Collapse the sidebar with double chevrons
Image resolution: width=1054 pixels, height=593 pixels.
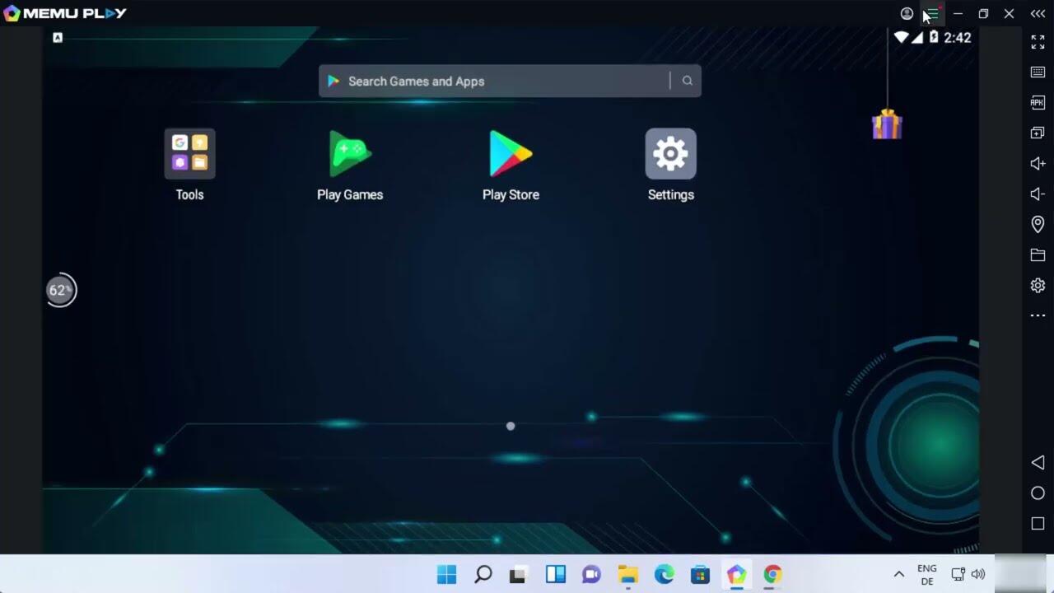[x=1038, y=14]
